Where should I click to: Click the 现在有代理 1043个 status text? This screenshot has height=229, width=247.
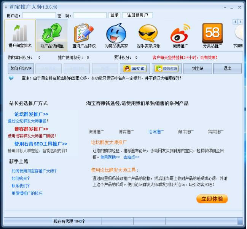click(69, 221)
